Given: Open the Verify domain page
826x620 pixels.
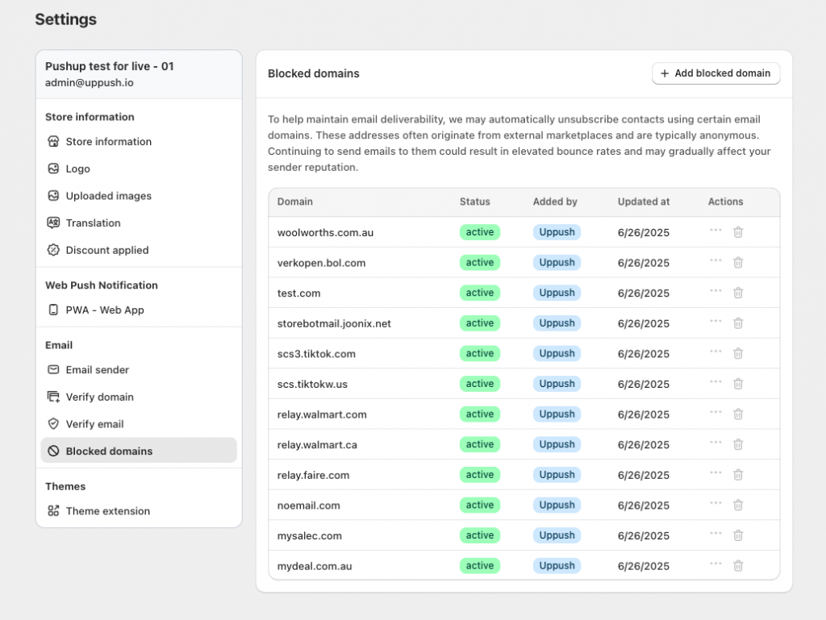Looking at the screenshot, I should [x=99, y=397].
